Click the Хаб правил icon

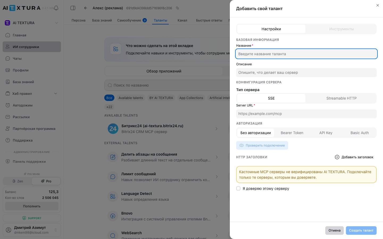click(x=8, y=93)
